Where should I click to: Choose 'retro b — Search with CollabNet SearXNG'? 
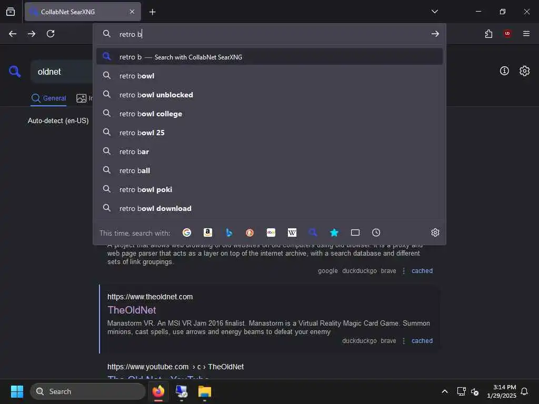[269, 57]
